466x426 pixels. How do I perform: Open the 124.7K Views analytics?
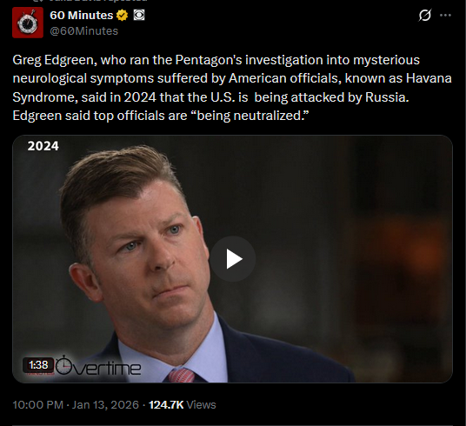click(x=183, y=404)
